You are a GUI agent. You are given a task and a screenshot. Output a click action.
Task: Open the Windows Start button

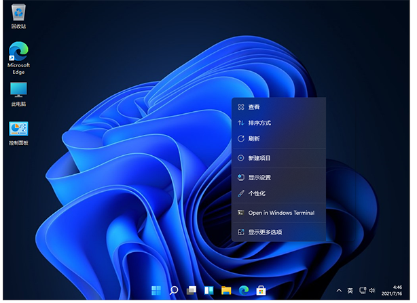[156, 291]
